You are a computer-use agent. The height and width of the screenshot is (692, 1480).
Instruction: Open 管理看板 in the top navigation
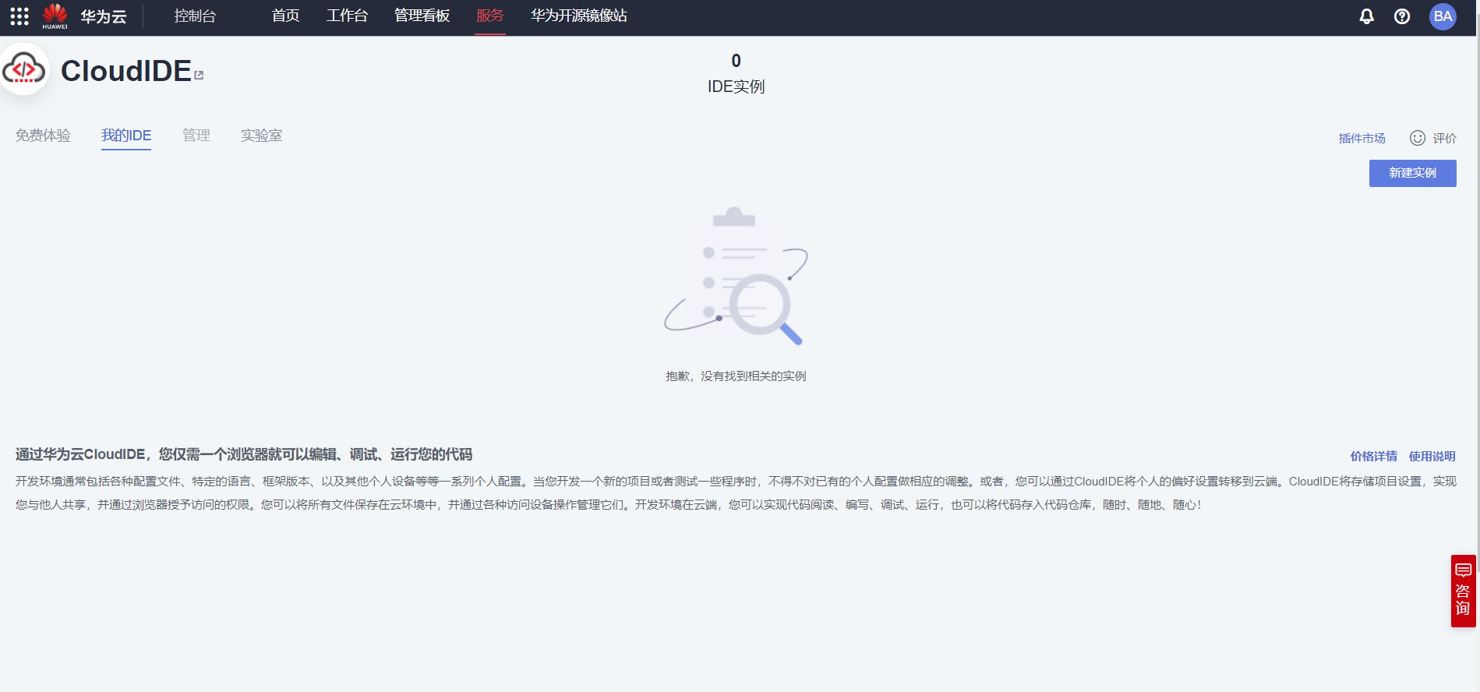click(x=422, y=16)
